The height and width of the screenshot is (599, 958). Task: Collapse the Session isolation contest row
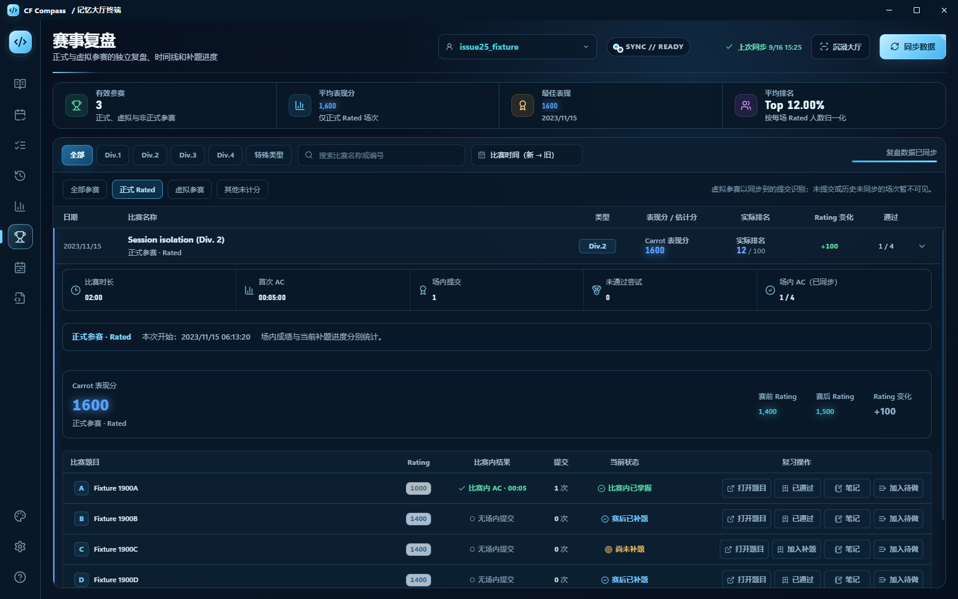pyautogui.click(x=922, y=246)
